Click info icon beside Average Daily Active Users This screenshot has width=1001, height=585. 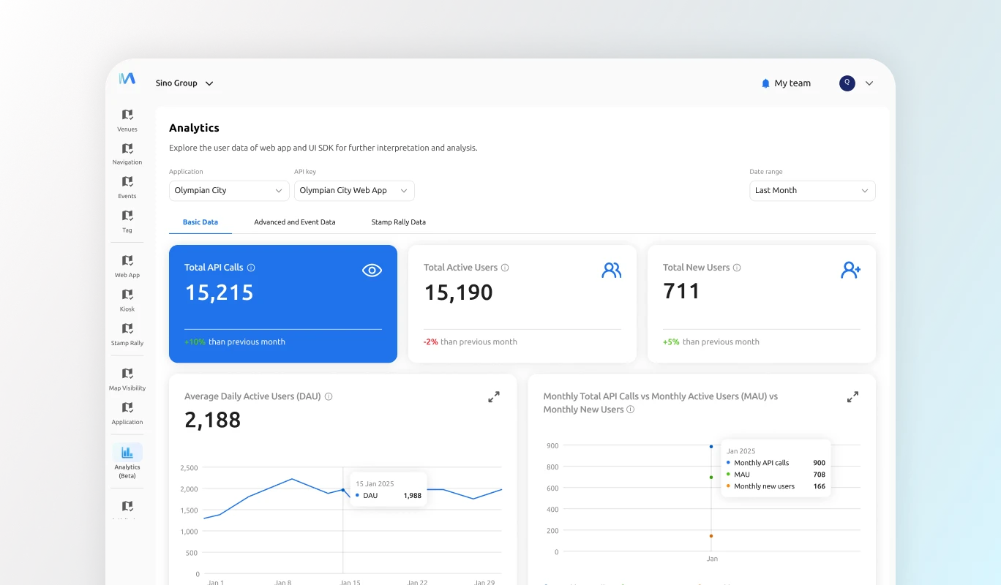[x=329, y=396]
